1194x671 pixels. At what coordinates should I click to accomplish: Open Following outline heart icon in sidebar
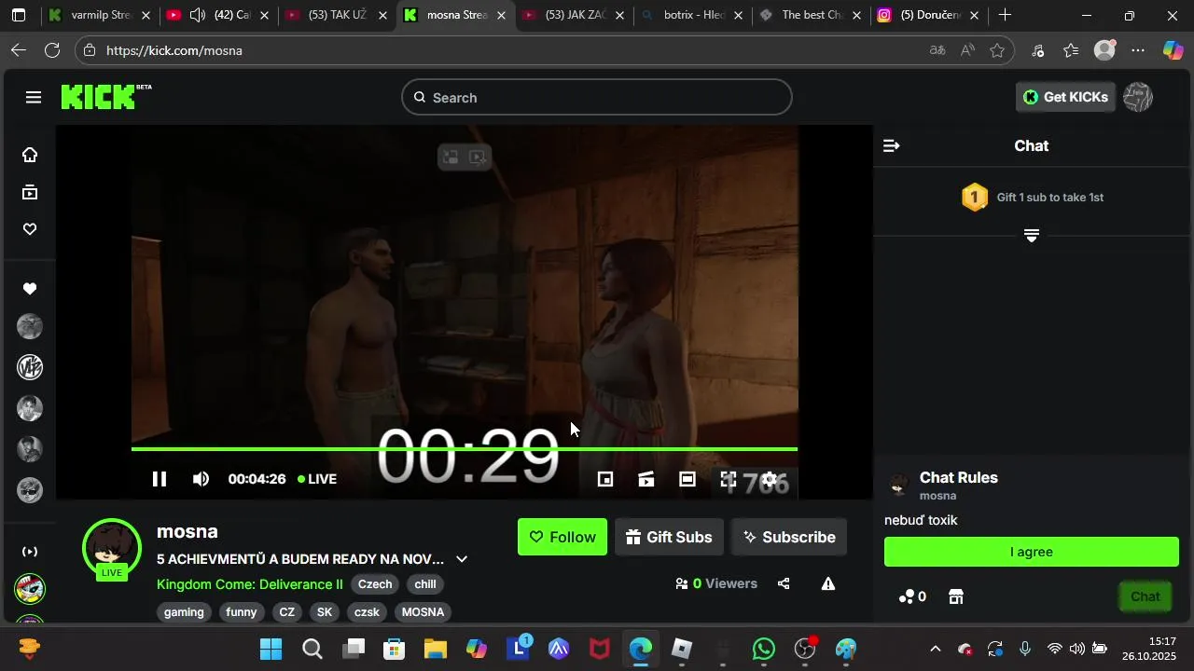pos(30,229)
